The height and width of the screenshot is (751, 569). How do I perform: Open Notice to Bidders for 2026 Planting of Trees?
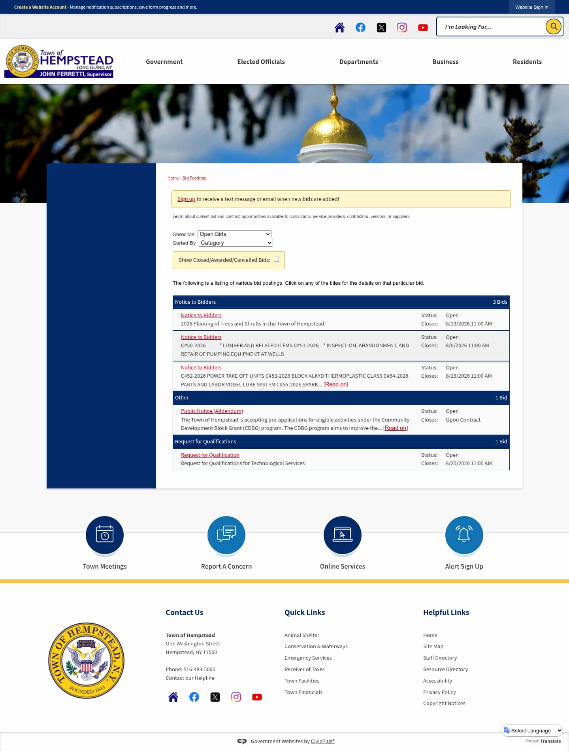(x=201, y=315)
